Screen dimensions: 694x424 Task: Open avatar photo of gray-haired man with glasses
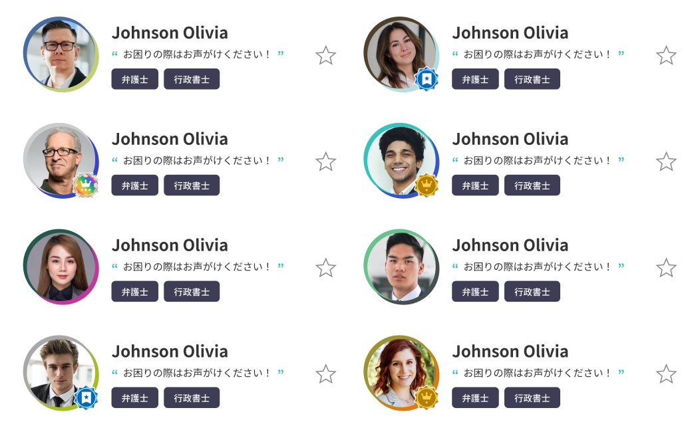coord(59,158)
